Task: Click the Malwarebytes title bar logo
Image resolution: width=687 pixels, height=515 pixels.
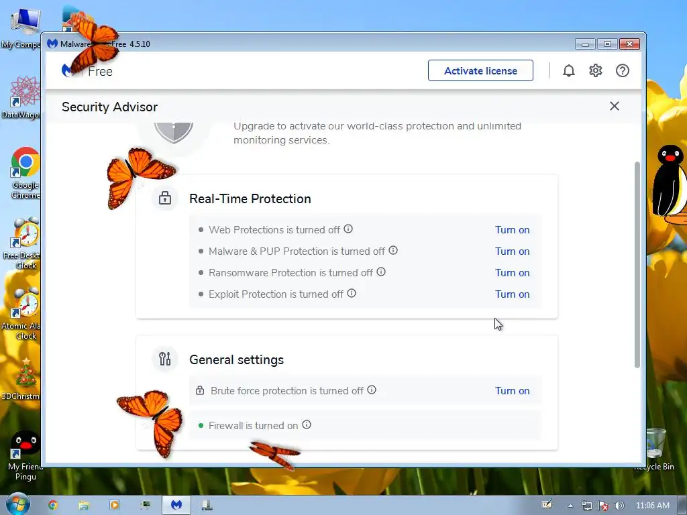Action: pos(52,44)
